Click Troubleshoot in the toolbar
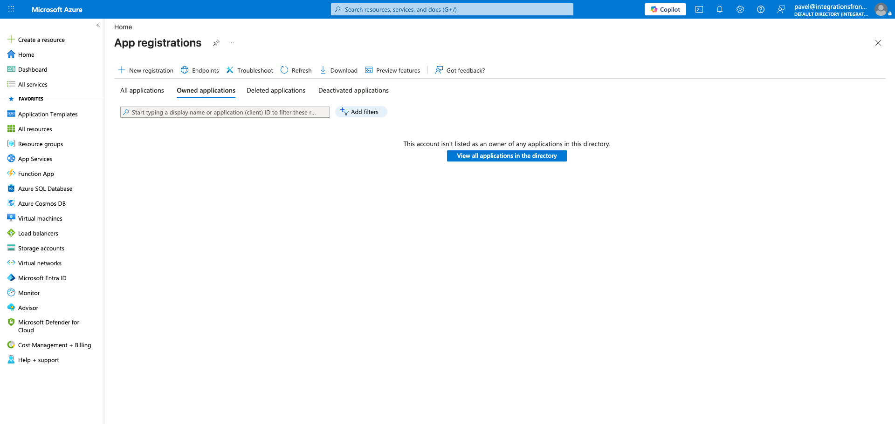The width and height of the screenshot is (895, 424). pos(249,70)
